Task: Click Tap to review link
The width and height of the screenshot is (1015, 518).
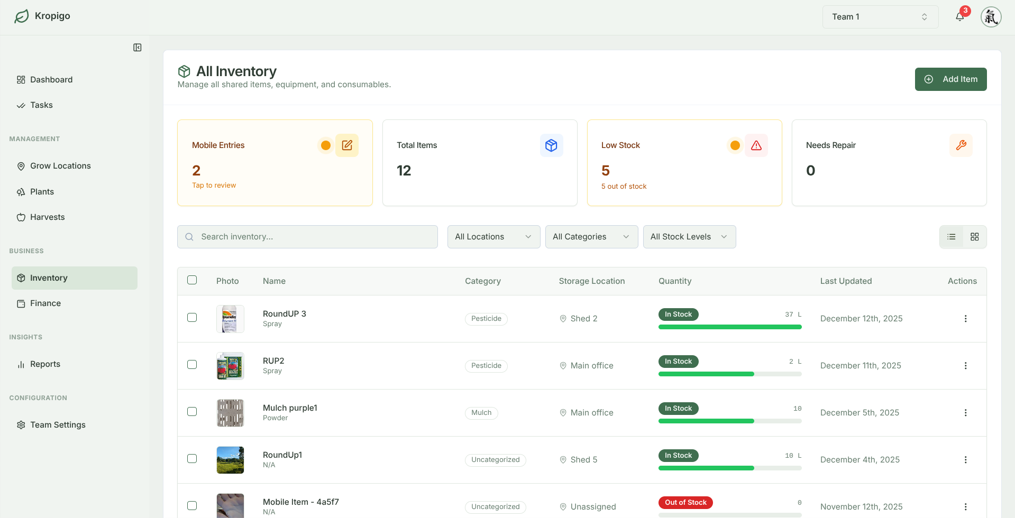Action: (214, 186)
